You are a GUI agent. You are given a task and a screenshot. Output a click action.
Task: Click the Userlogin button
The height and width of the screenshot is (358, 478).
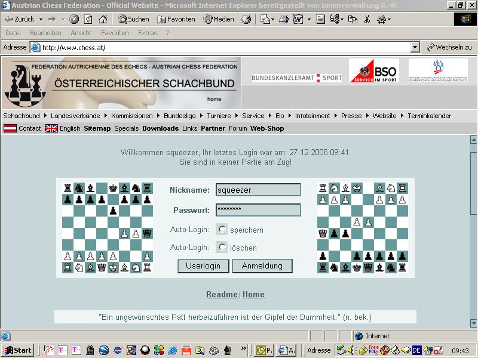(x=203, y=266)
